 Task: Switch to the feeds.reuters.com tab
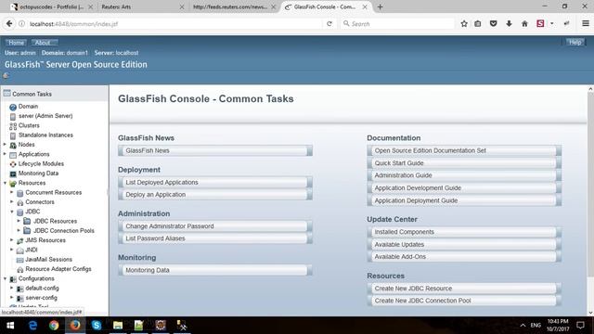coord(233,6)
